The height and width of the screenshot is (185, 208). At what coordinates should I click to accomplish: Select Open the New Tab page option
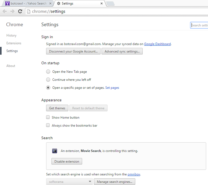[48, 72]
